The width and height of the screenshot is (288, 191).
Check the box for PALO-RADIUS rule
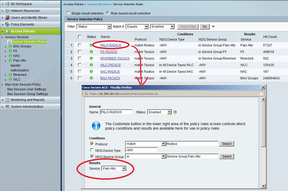pos(80,45)
